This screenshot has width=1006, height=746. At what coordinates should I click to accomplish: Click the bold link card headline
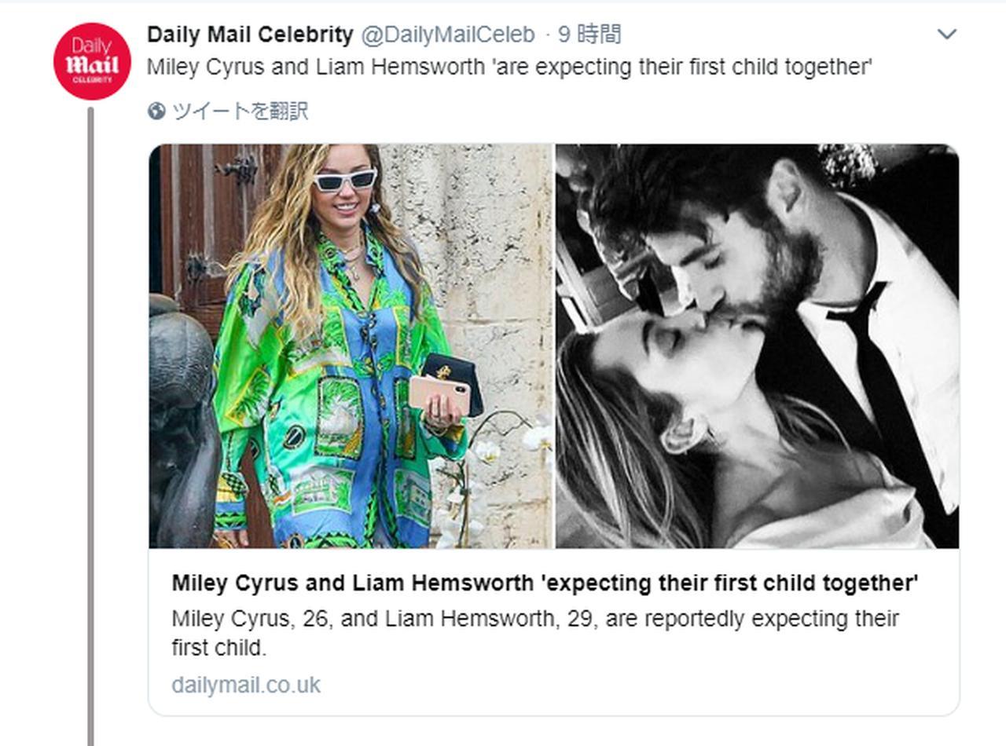pyautogui.click(x=545, y=583)
